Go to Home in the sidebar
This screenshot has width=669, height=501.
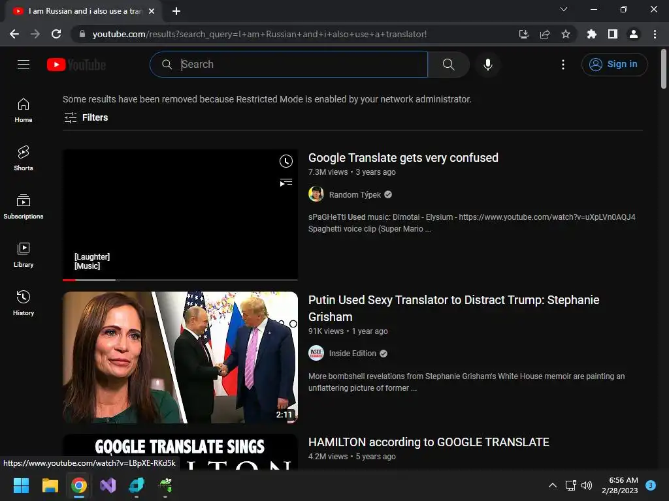[x=24, y=110]
